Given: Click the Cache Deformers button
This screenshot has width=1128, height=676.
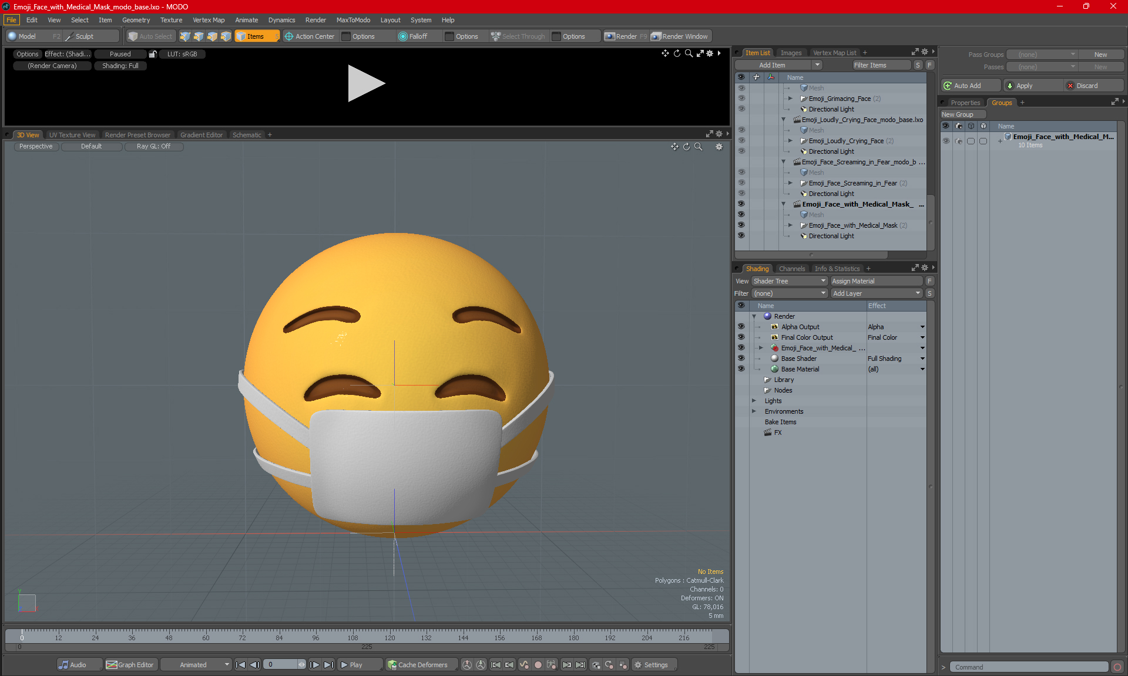Looking at the screenshot, I should (418, 665).
